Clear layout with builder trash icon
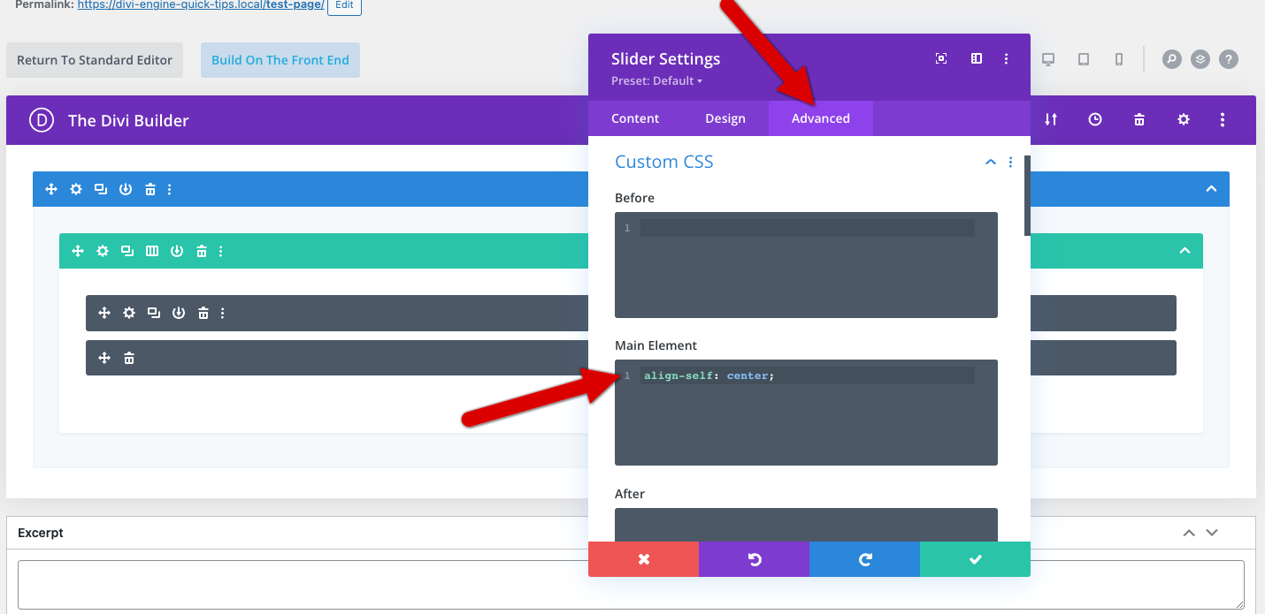 click(1139, 119)
